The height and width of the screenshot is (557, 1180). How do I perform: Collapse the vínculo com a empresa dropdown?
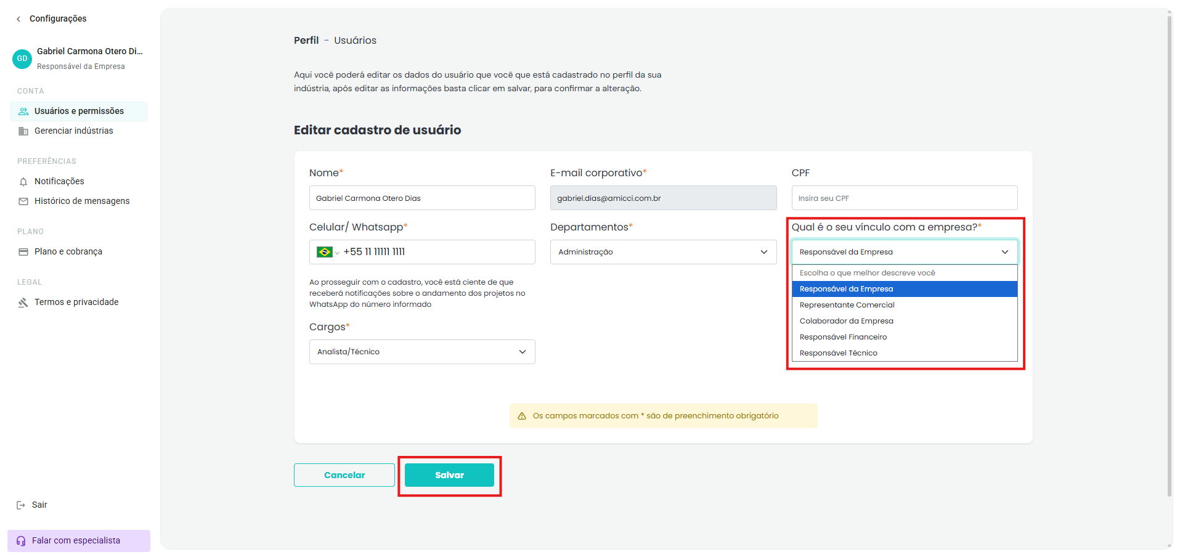[905, 252]
